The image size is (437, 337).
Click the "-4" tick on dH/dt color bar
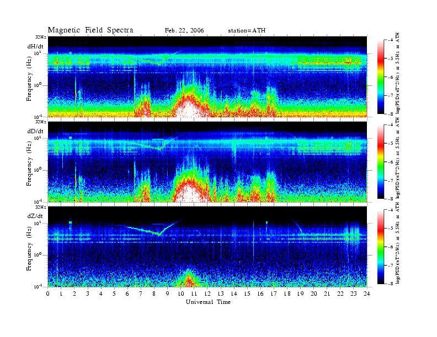point(391,40)
